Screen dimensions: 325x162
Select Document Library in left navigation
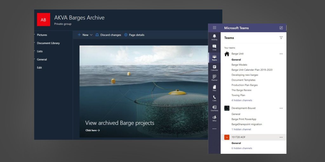pos(48,43)
